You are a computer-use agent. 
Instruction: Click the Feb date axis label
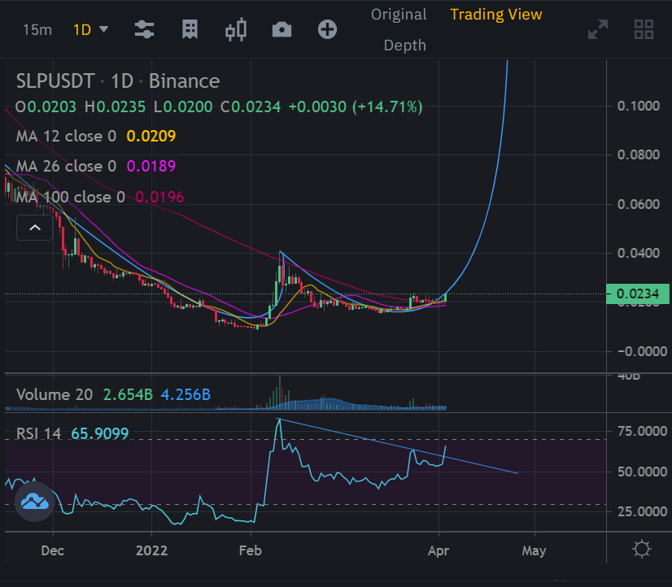pos(251,550)
